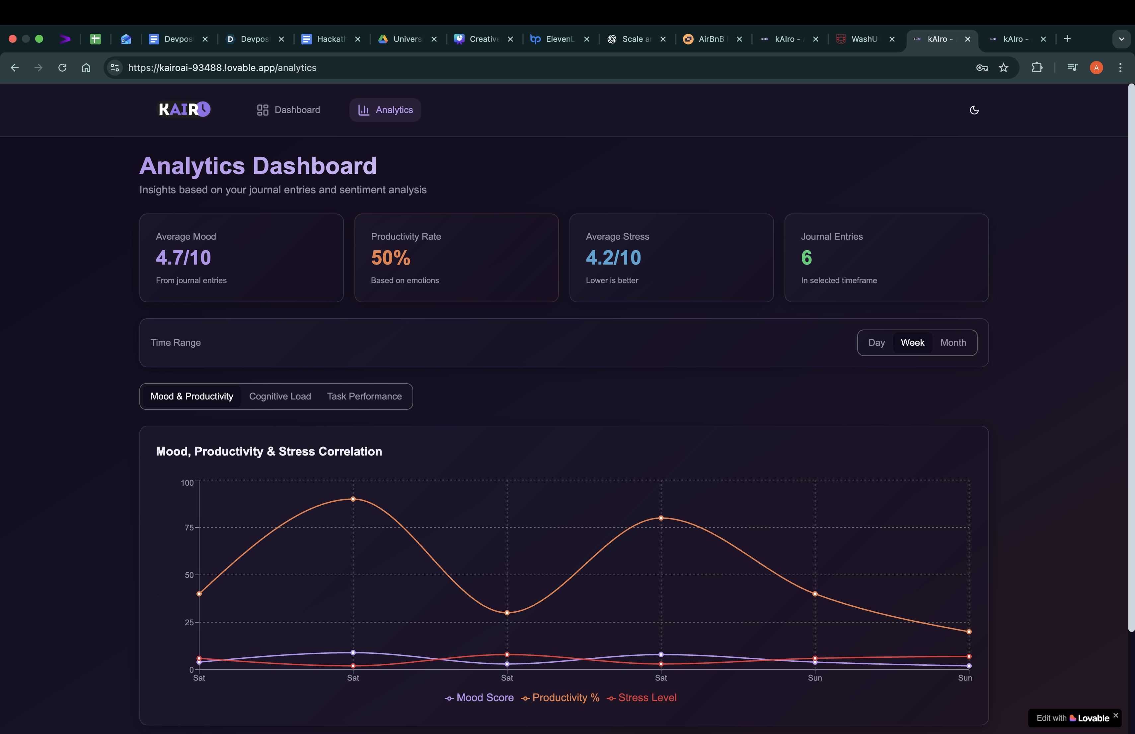Switch to Cognitive Load tab
Image resolution: width=1135 pixels, height=734 pixels.
click(279, 396)
